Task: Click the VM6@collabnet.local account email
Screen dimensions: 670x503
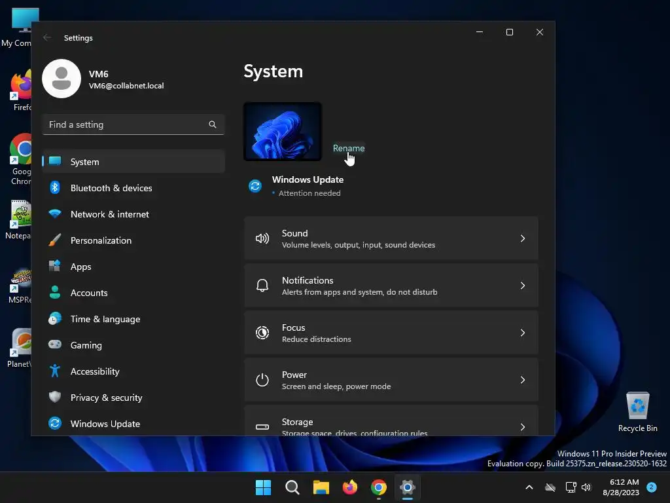Action: click(x=126, y=86)
